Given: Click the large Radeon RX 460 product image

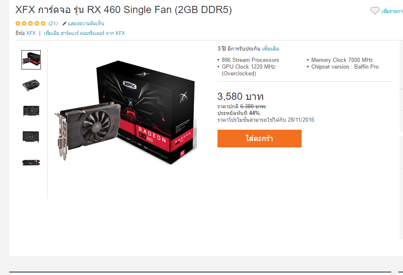Looking at the screenshot, I should pyautogui.click(x=126, y=112).
